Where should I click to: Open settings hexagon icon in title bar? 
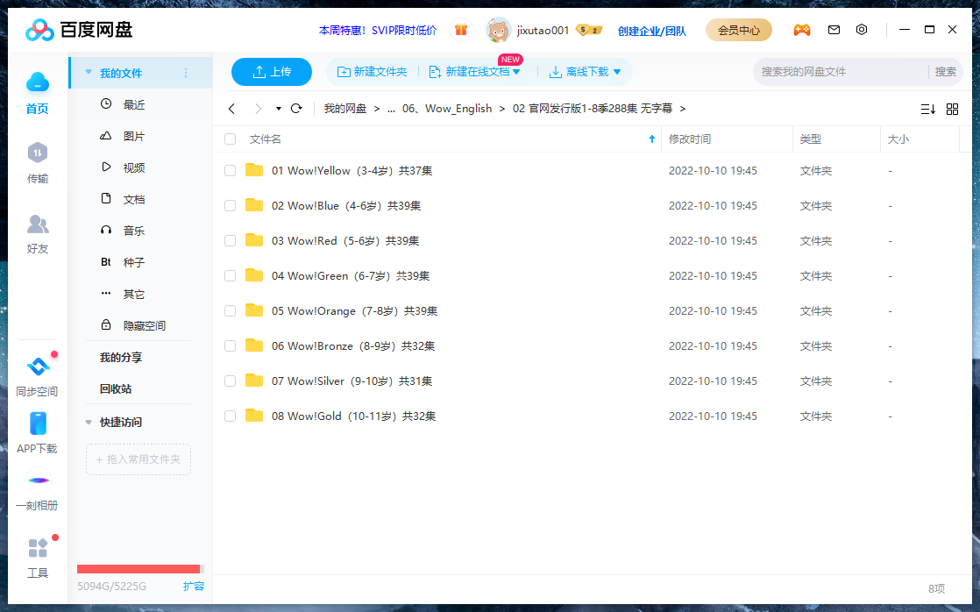862,30
